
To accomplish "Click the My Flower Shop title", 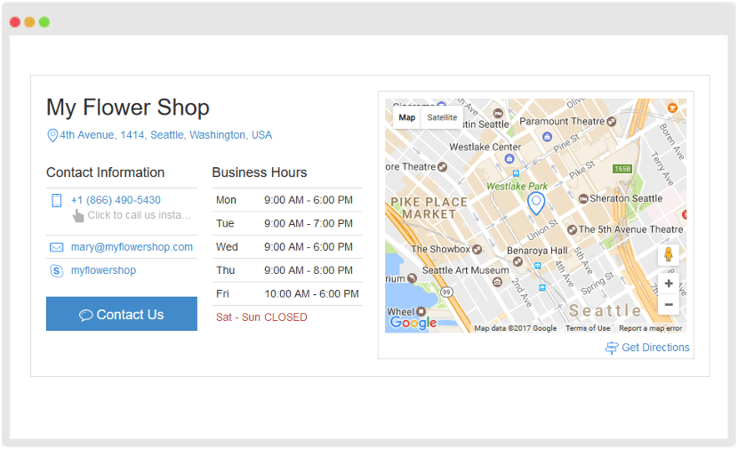I will (x=128, y=108).
